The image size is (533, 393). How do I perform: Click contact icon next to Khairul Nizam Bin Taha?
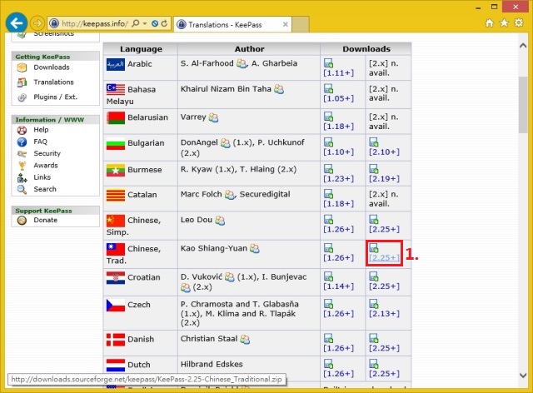[x=279, y=89]
